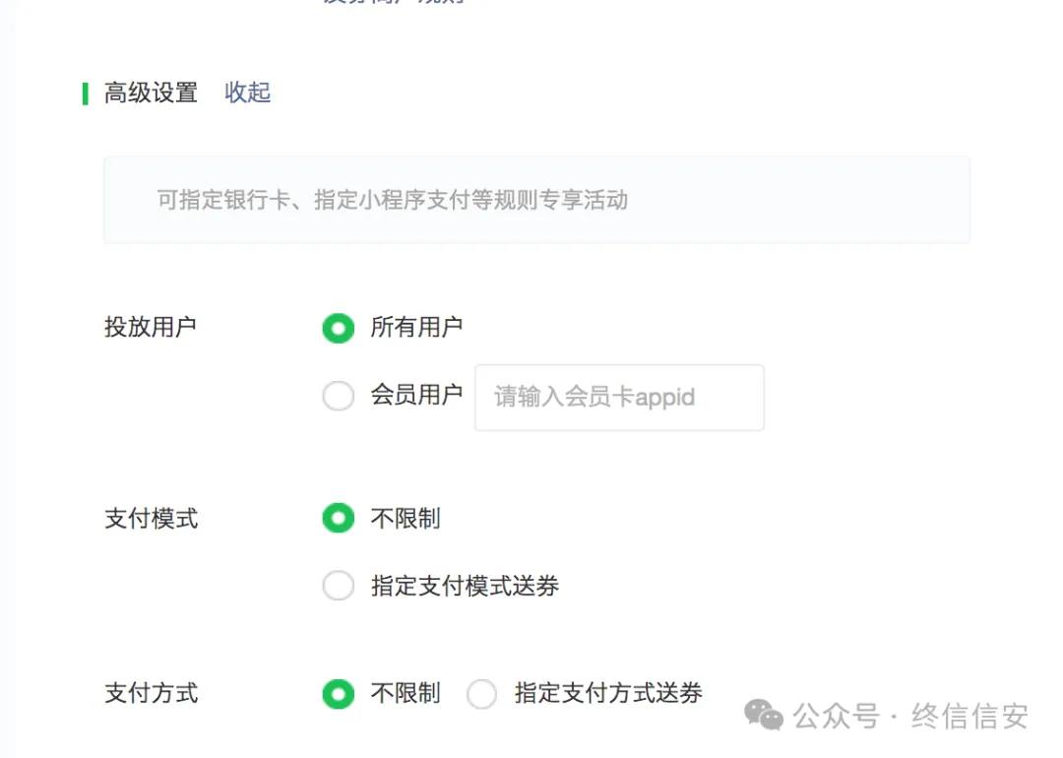Select 不限制 under 支付方式
Image resolution: width=1063 pixels, height=758 pixels.
point(338,693)
